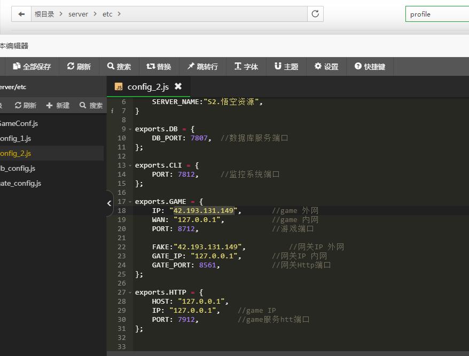
Task: Open the editor Settings gear
Action: pos(326,67)
